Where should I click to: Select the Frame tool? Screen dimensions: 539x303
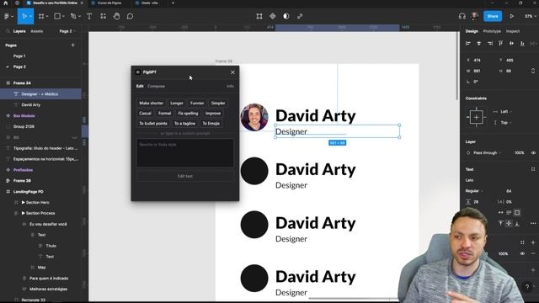tap(41, 16)
